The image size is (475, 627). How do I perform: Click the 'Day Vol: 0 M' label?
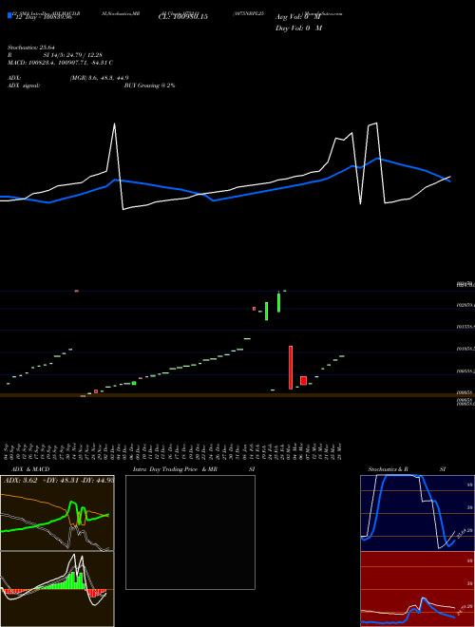coord(298,28)
